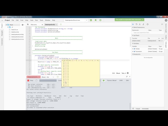Click the add new editor tab plus icon
Image resolution: width=168 pixels, height=126 pixels.
coord(61,24)
